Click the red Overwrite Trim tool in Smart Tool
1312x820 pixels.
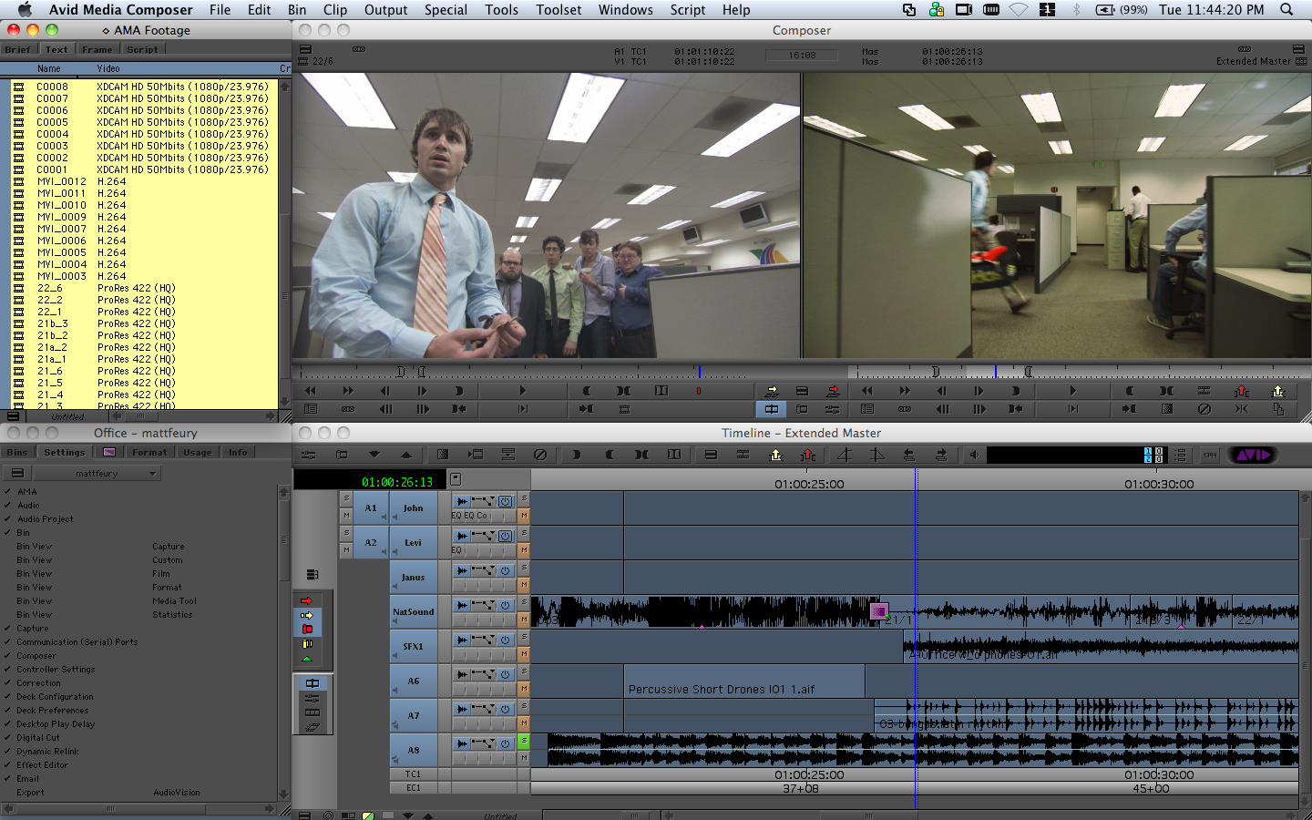coord(307,630)
